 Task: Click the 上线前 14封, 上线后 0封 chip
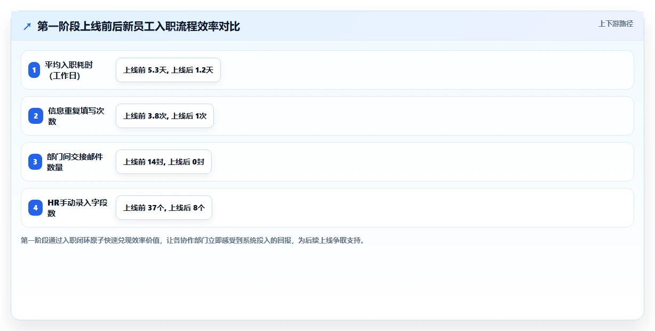164,162
